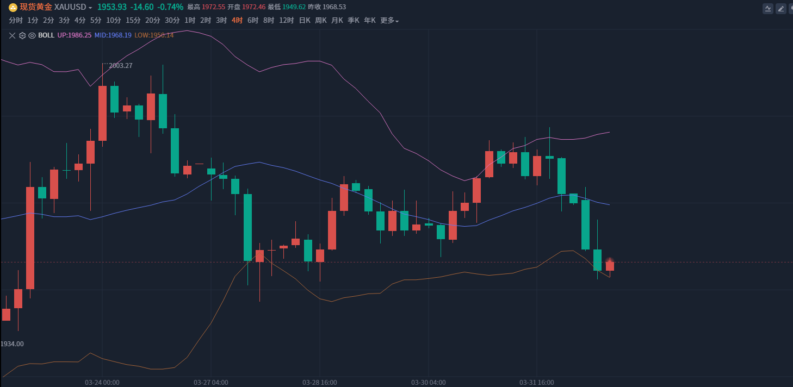Click the BOLL indicator label
The height and width of the screenshot is (387, 793).
click(46, 35)
